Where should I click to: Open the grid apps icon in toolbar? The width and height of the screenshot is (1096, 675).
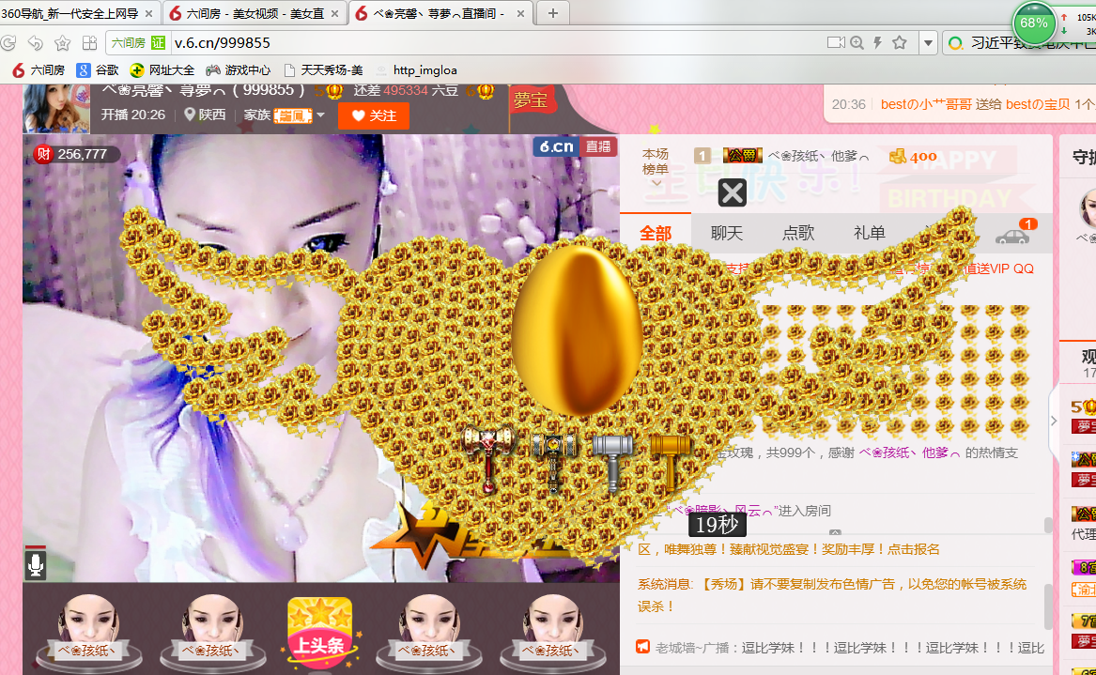(89, 42)
